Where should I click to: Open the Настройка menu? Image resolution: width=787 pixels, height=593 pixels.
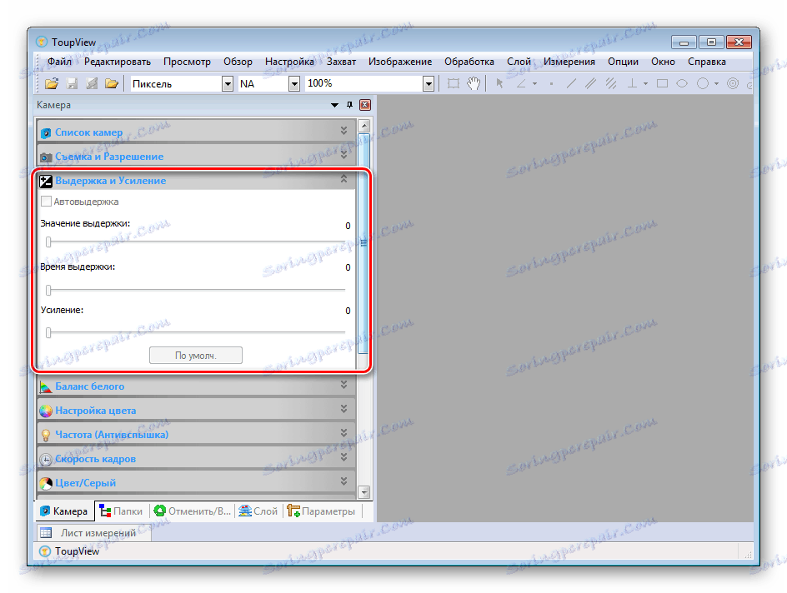pos(289,62)
